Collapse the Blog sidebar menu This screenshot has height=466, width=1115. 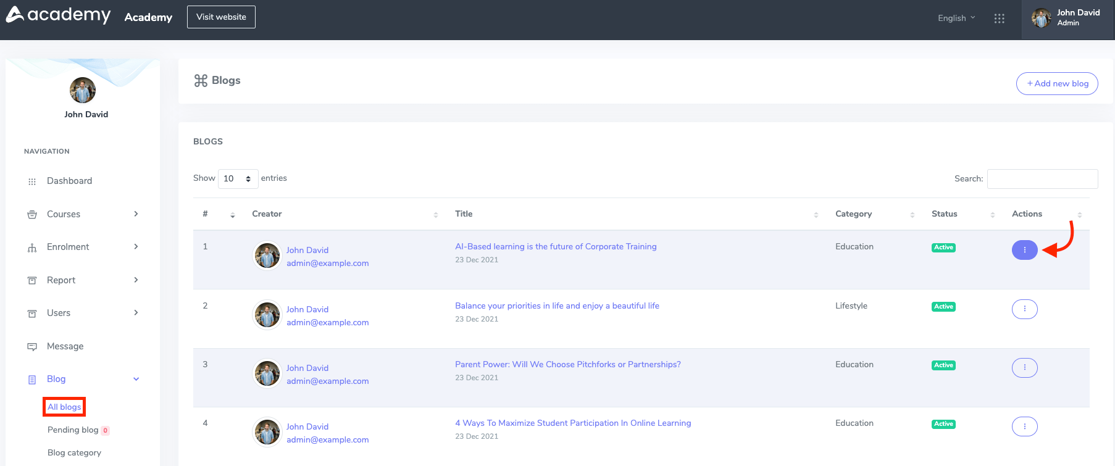[x=83, y=379]
